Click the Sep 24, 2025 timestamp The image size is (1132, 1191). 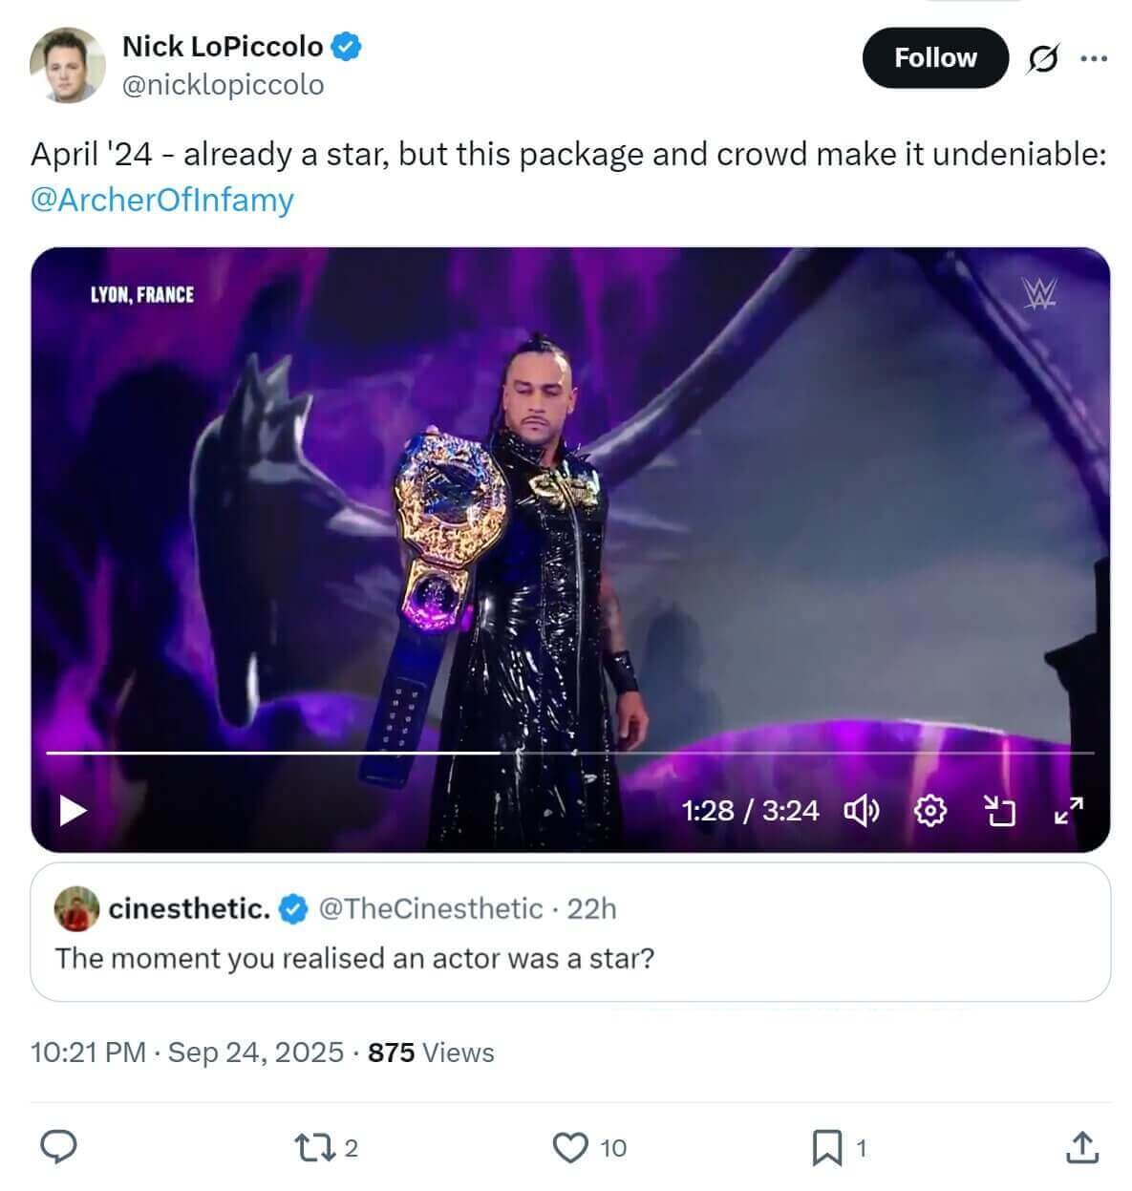255,1053
